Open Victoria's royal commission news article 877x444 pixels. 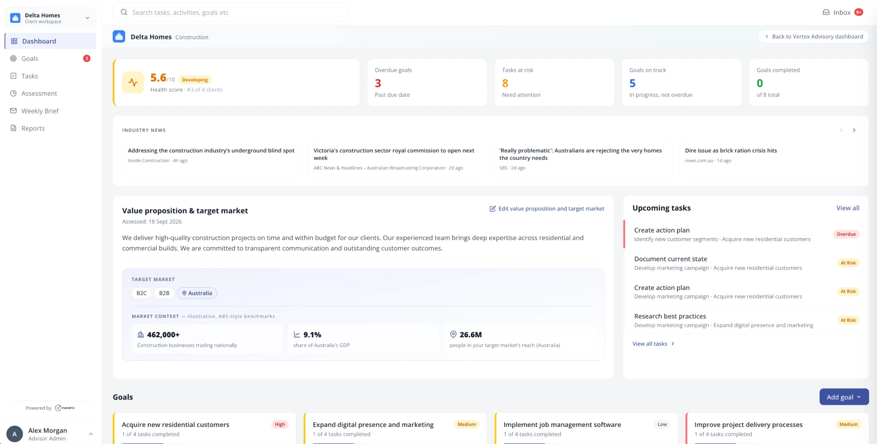[398, 159]
